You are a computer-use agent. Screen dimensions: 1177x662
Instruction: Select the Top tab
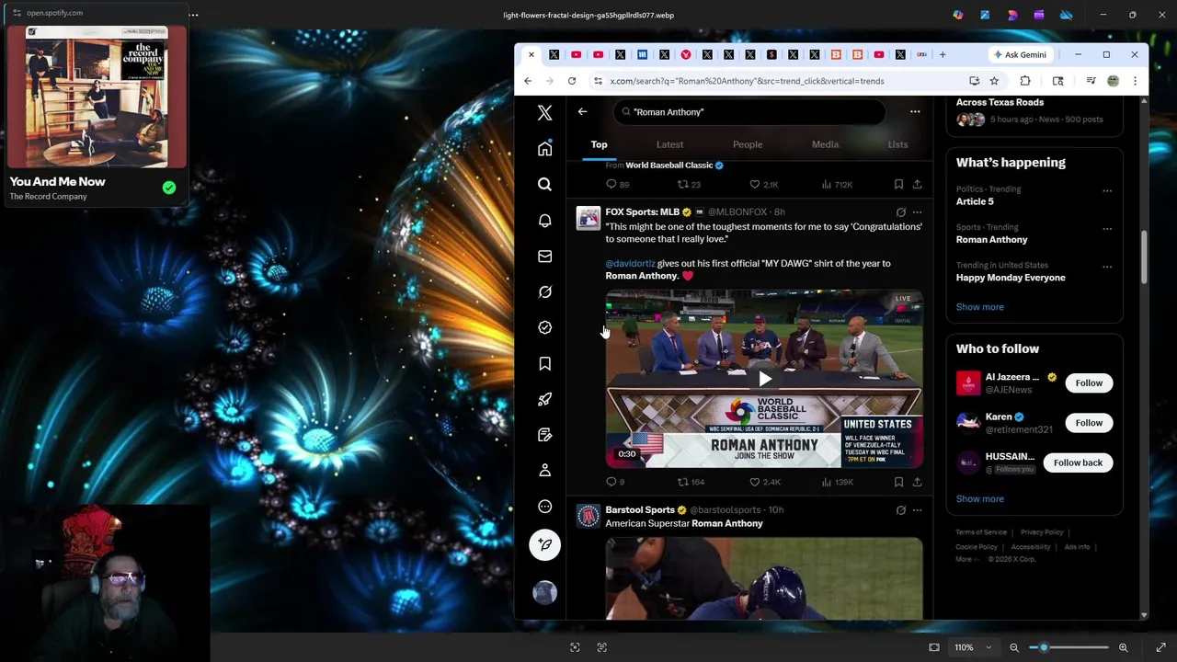[599, 144]
